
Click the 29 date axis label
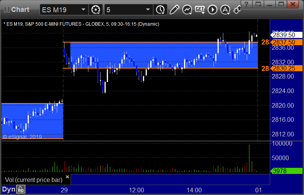tap(64, 190)
